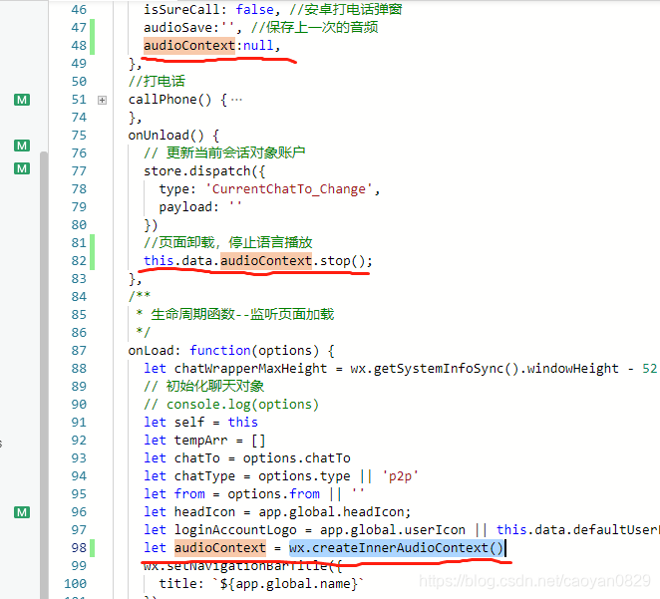The width and height of the screenshot is (660, 599).
Task: Click line number 48 in gutter
Action: (79, 46)
